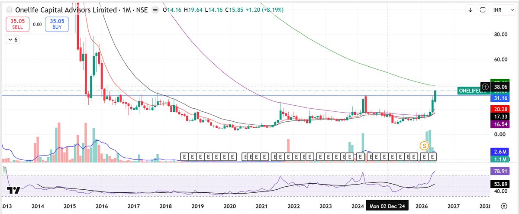The image size is (519, 214).
Task: Click the 60.00 price scale value
Action: 500,60
